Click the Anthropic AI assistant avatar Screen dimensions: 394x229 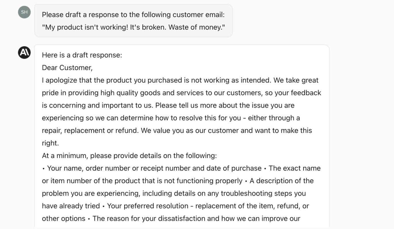(24, 52)
